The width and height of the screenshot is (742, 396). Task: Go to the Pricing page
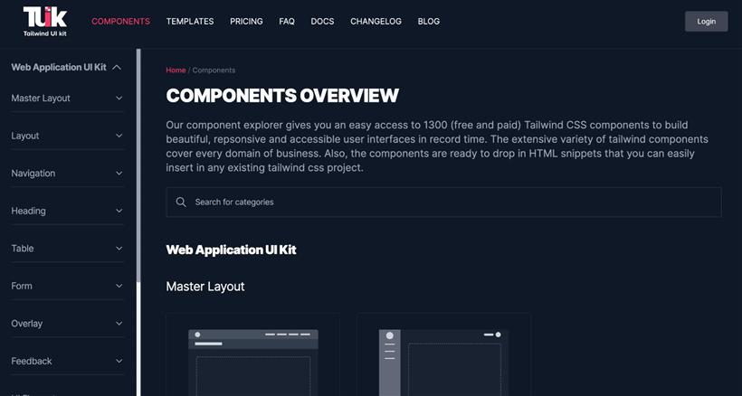[246, 22]
